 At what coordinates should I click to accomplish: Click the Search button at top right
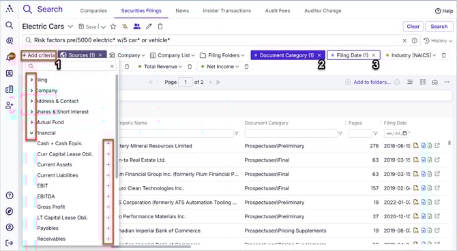[439, 27]
